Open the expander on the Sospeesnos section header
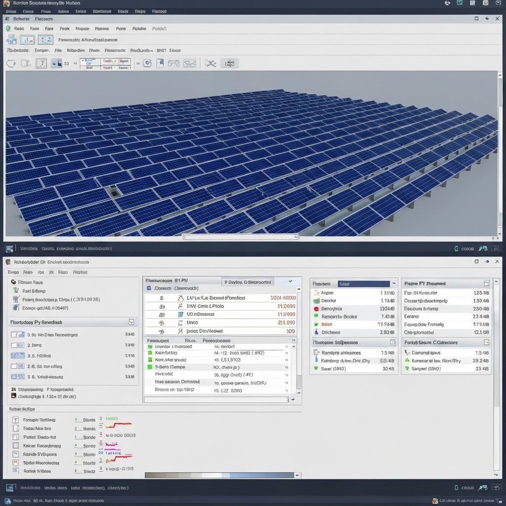 tap(393, 341)
